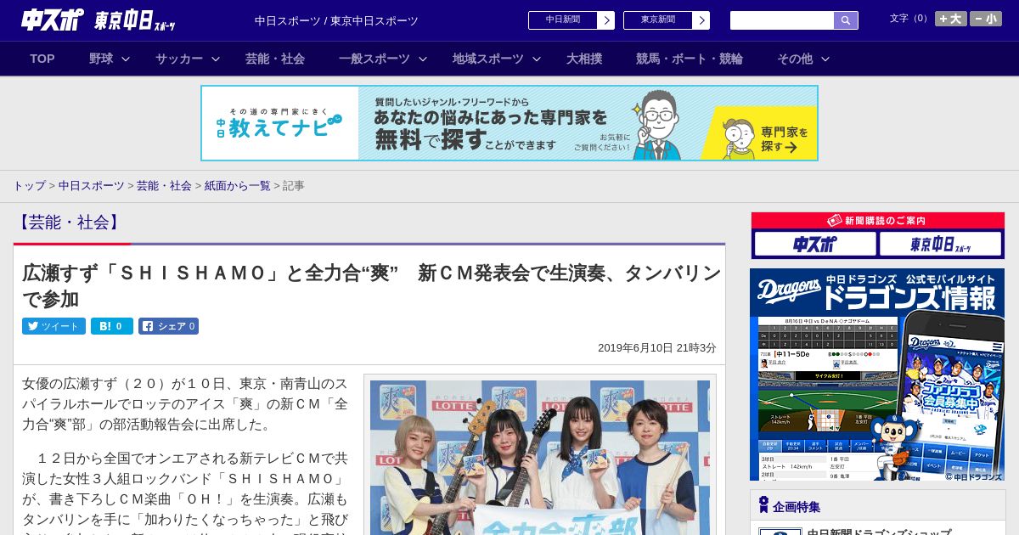Viewport: 1019px width, 535px height.
Task: Click the 新聞購読のご案内 heading
Action: [x=877, y=221]
